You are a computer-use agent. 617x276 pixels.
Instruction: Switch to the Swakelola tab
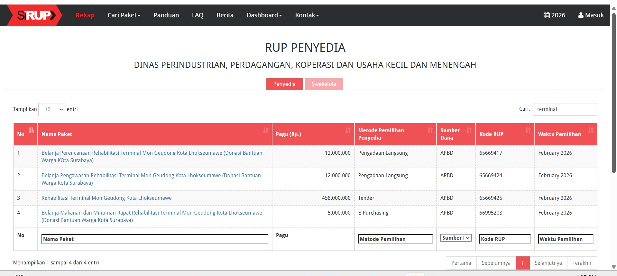[324, 84]
